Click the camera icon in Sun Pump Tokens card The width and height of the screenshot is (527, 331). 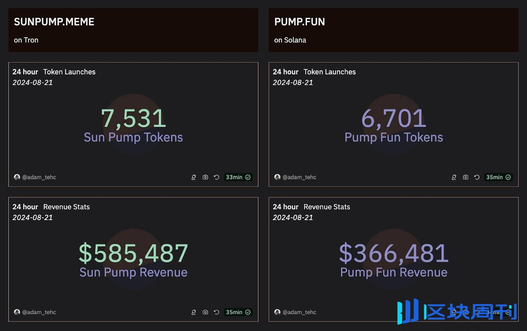pos(205,177)
